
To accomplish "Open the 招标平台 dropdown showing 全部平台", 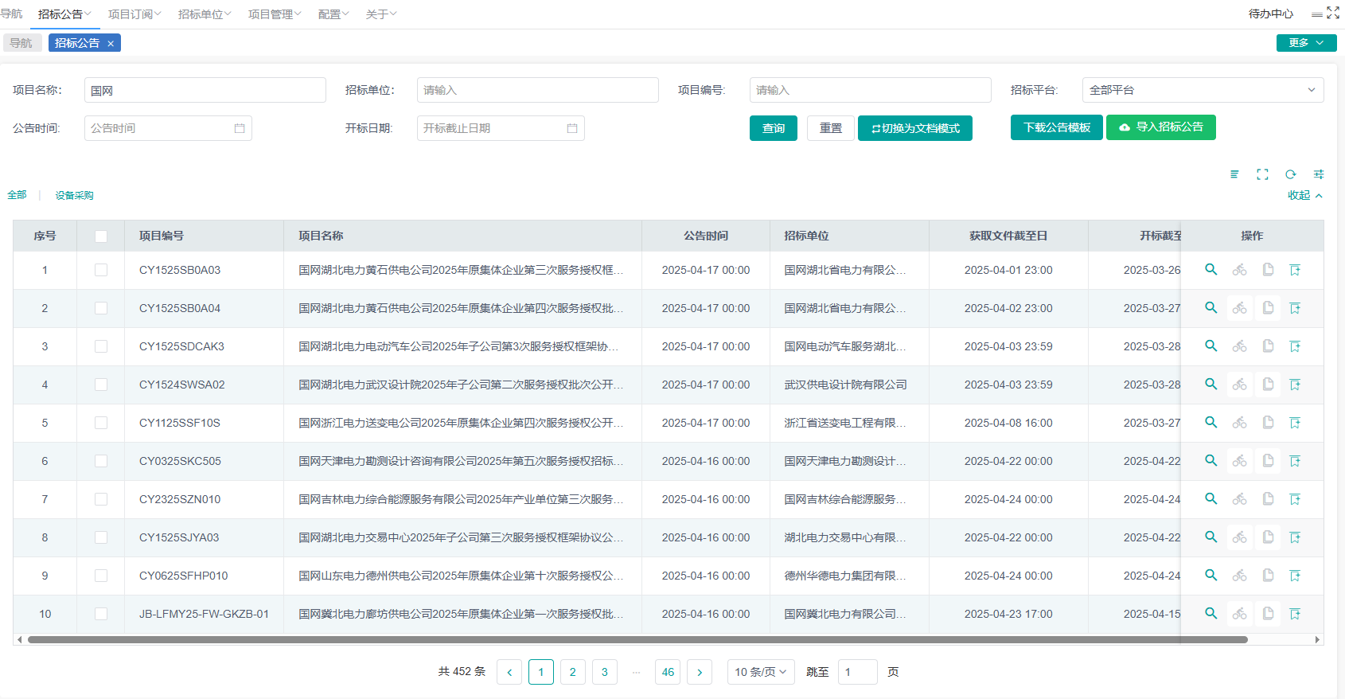I will 1202,90.
